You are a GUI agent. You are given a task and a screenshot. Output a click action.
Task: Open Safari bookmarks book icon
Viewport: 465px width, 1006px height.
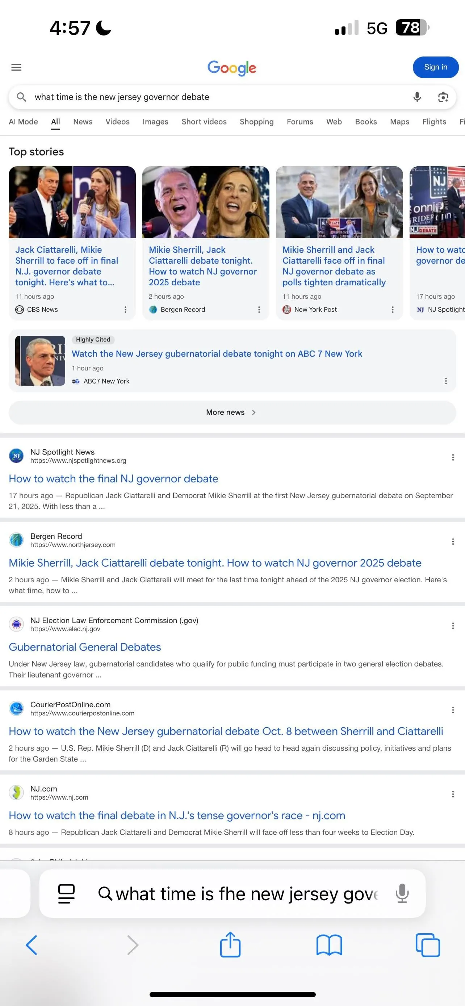click(329, 945)
